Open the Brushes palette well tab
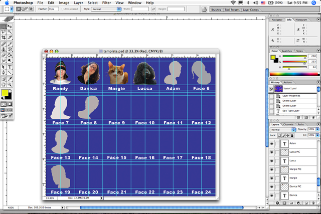Screen dimensions: 321x214 [216, 10]
